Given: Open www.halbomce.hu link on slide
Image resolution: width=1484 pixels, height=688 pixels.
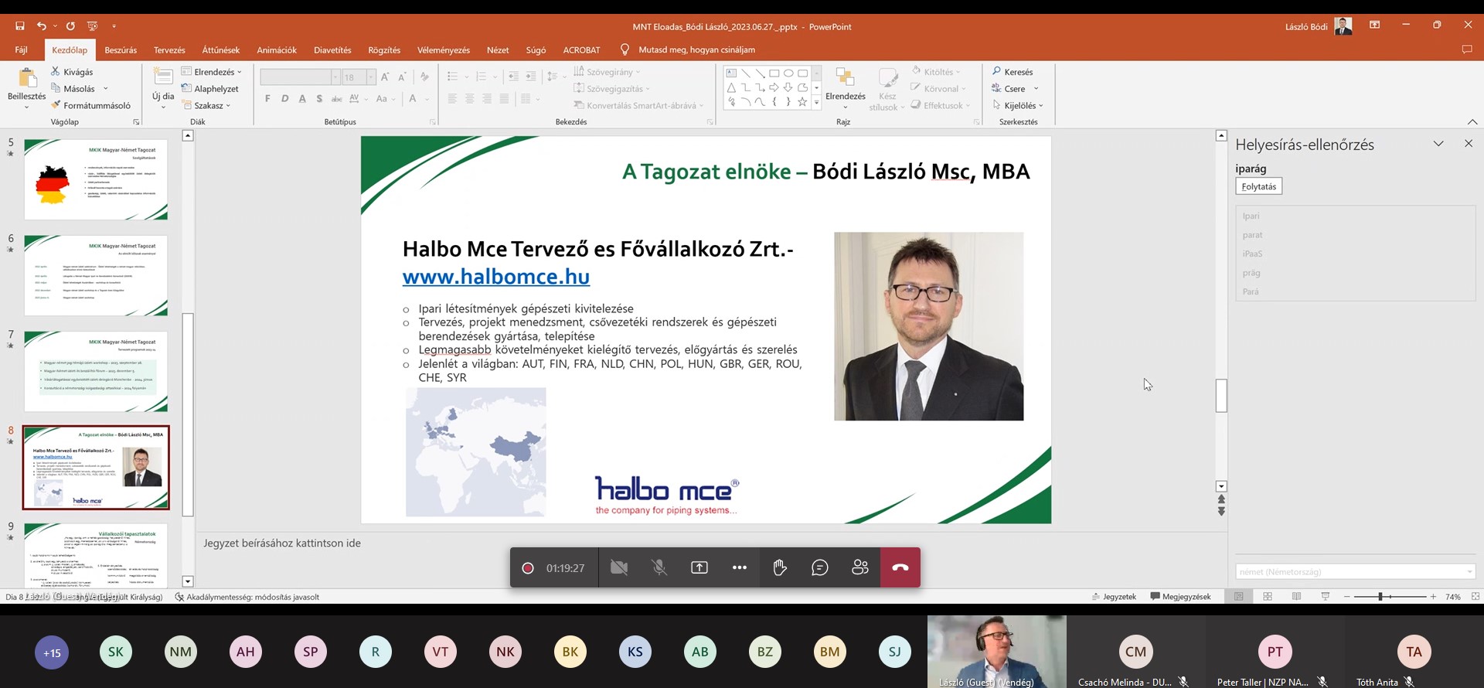Looking at the screenshot, I should pos(496,276).
